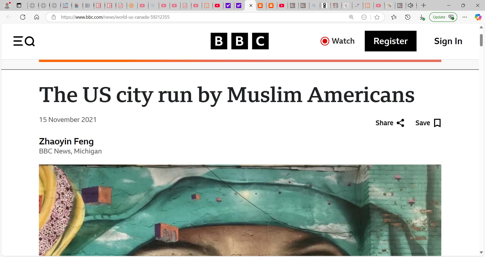
Task: Open Copilot in the toolbar
Action: [x=478, y=17]
